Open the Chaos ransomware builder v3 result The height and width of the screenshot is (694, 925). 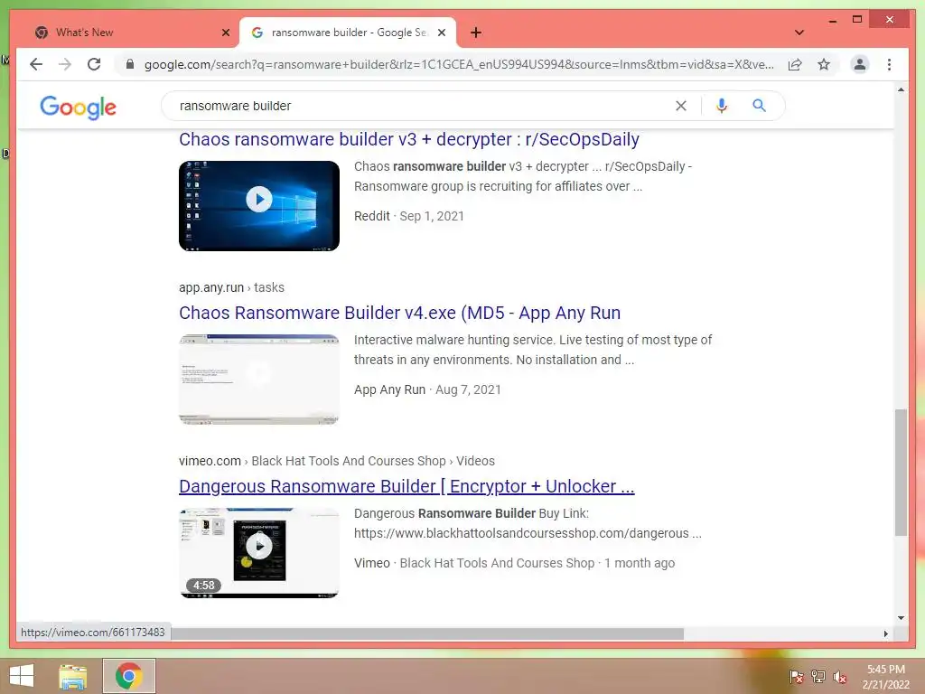pyautogui.click(x=409, y=139)
